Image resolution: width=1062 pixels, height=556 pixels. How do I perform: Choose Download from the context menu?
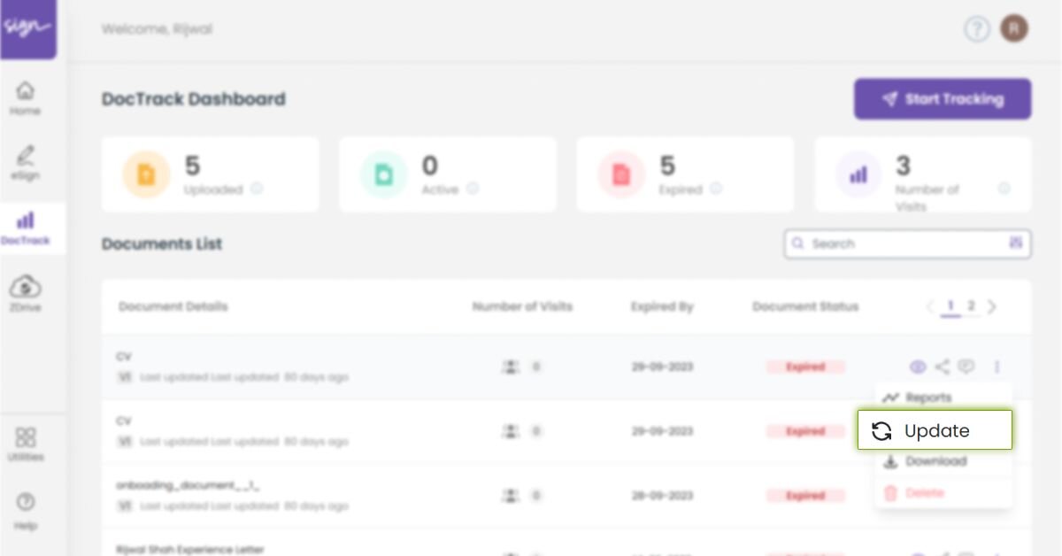click(943, 462)
